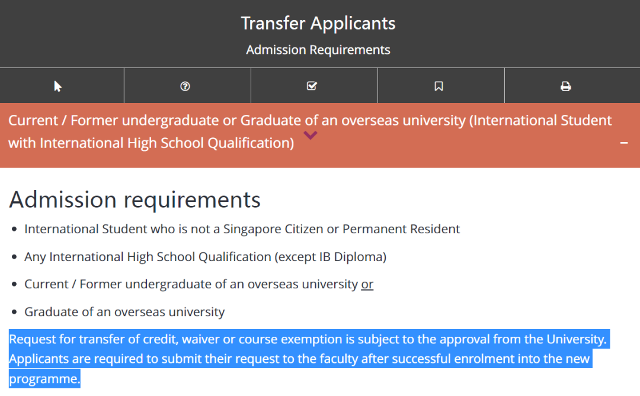Click the checkmark checklist icon
This screenshot has width=640, height=396.
click(312, 86)
